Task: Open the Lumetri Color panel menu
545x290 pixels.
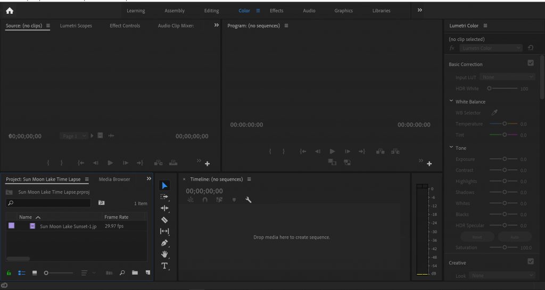Action: (485, 25)
